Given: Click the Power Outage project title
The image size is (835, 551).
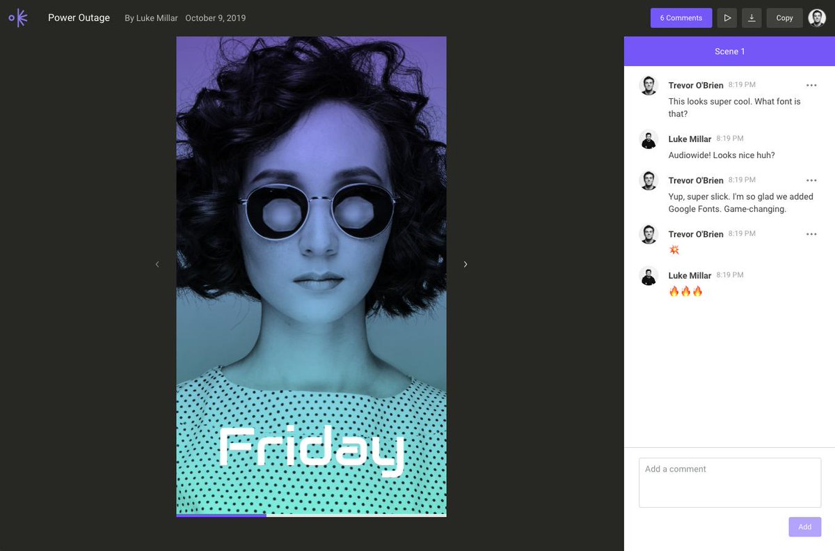Looking at the screenshot, I should (79, 18).
